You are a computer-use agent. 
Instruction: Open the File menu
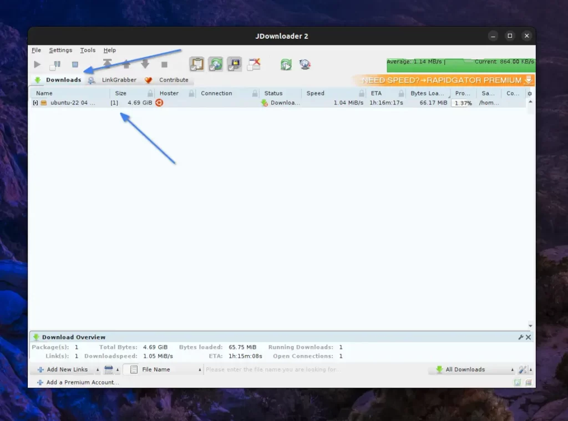pos(36,50)
